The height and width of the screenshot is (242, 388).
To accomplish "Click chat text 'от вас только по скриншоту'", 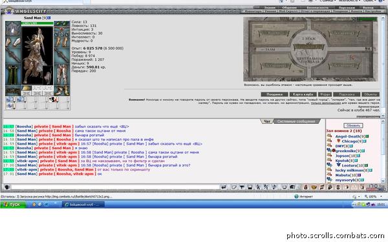I will 124,170.
